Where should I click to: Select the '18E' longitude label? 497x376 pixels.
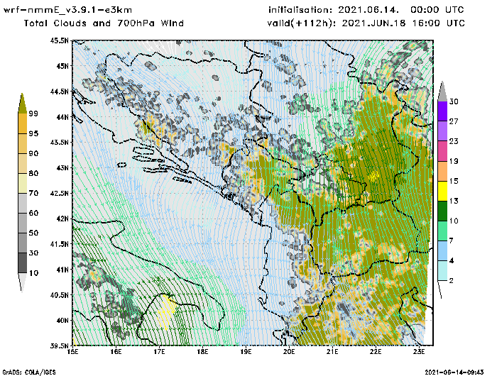(x=202, y=352)
